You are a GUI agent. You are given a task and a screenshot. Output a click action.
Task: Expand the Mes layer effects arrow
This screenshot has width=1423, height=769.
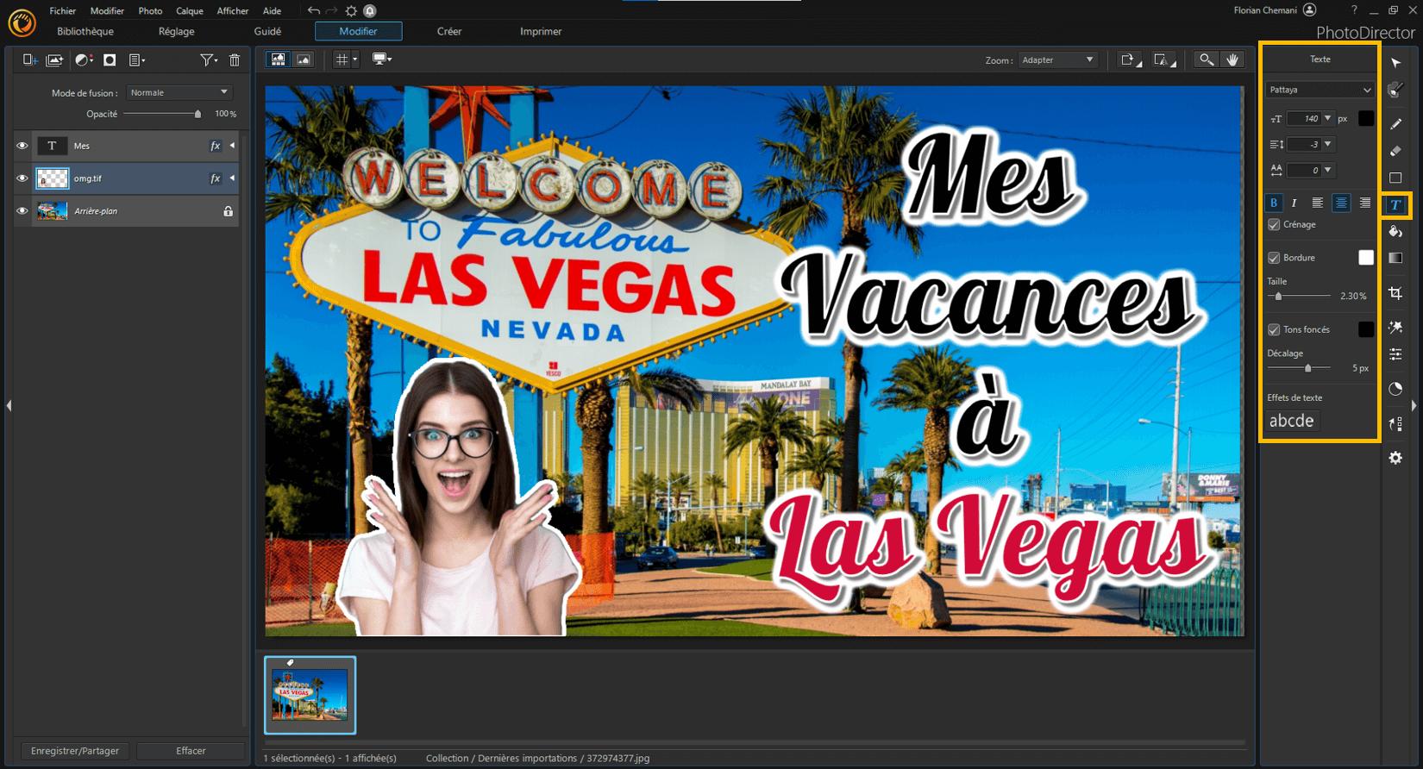[232, 146]
